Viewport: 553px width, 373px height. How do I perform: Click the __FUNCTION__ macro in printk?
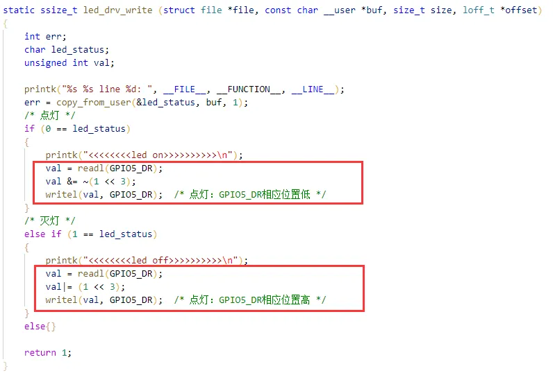tap(249, 89)
